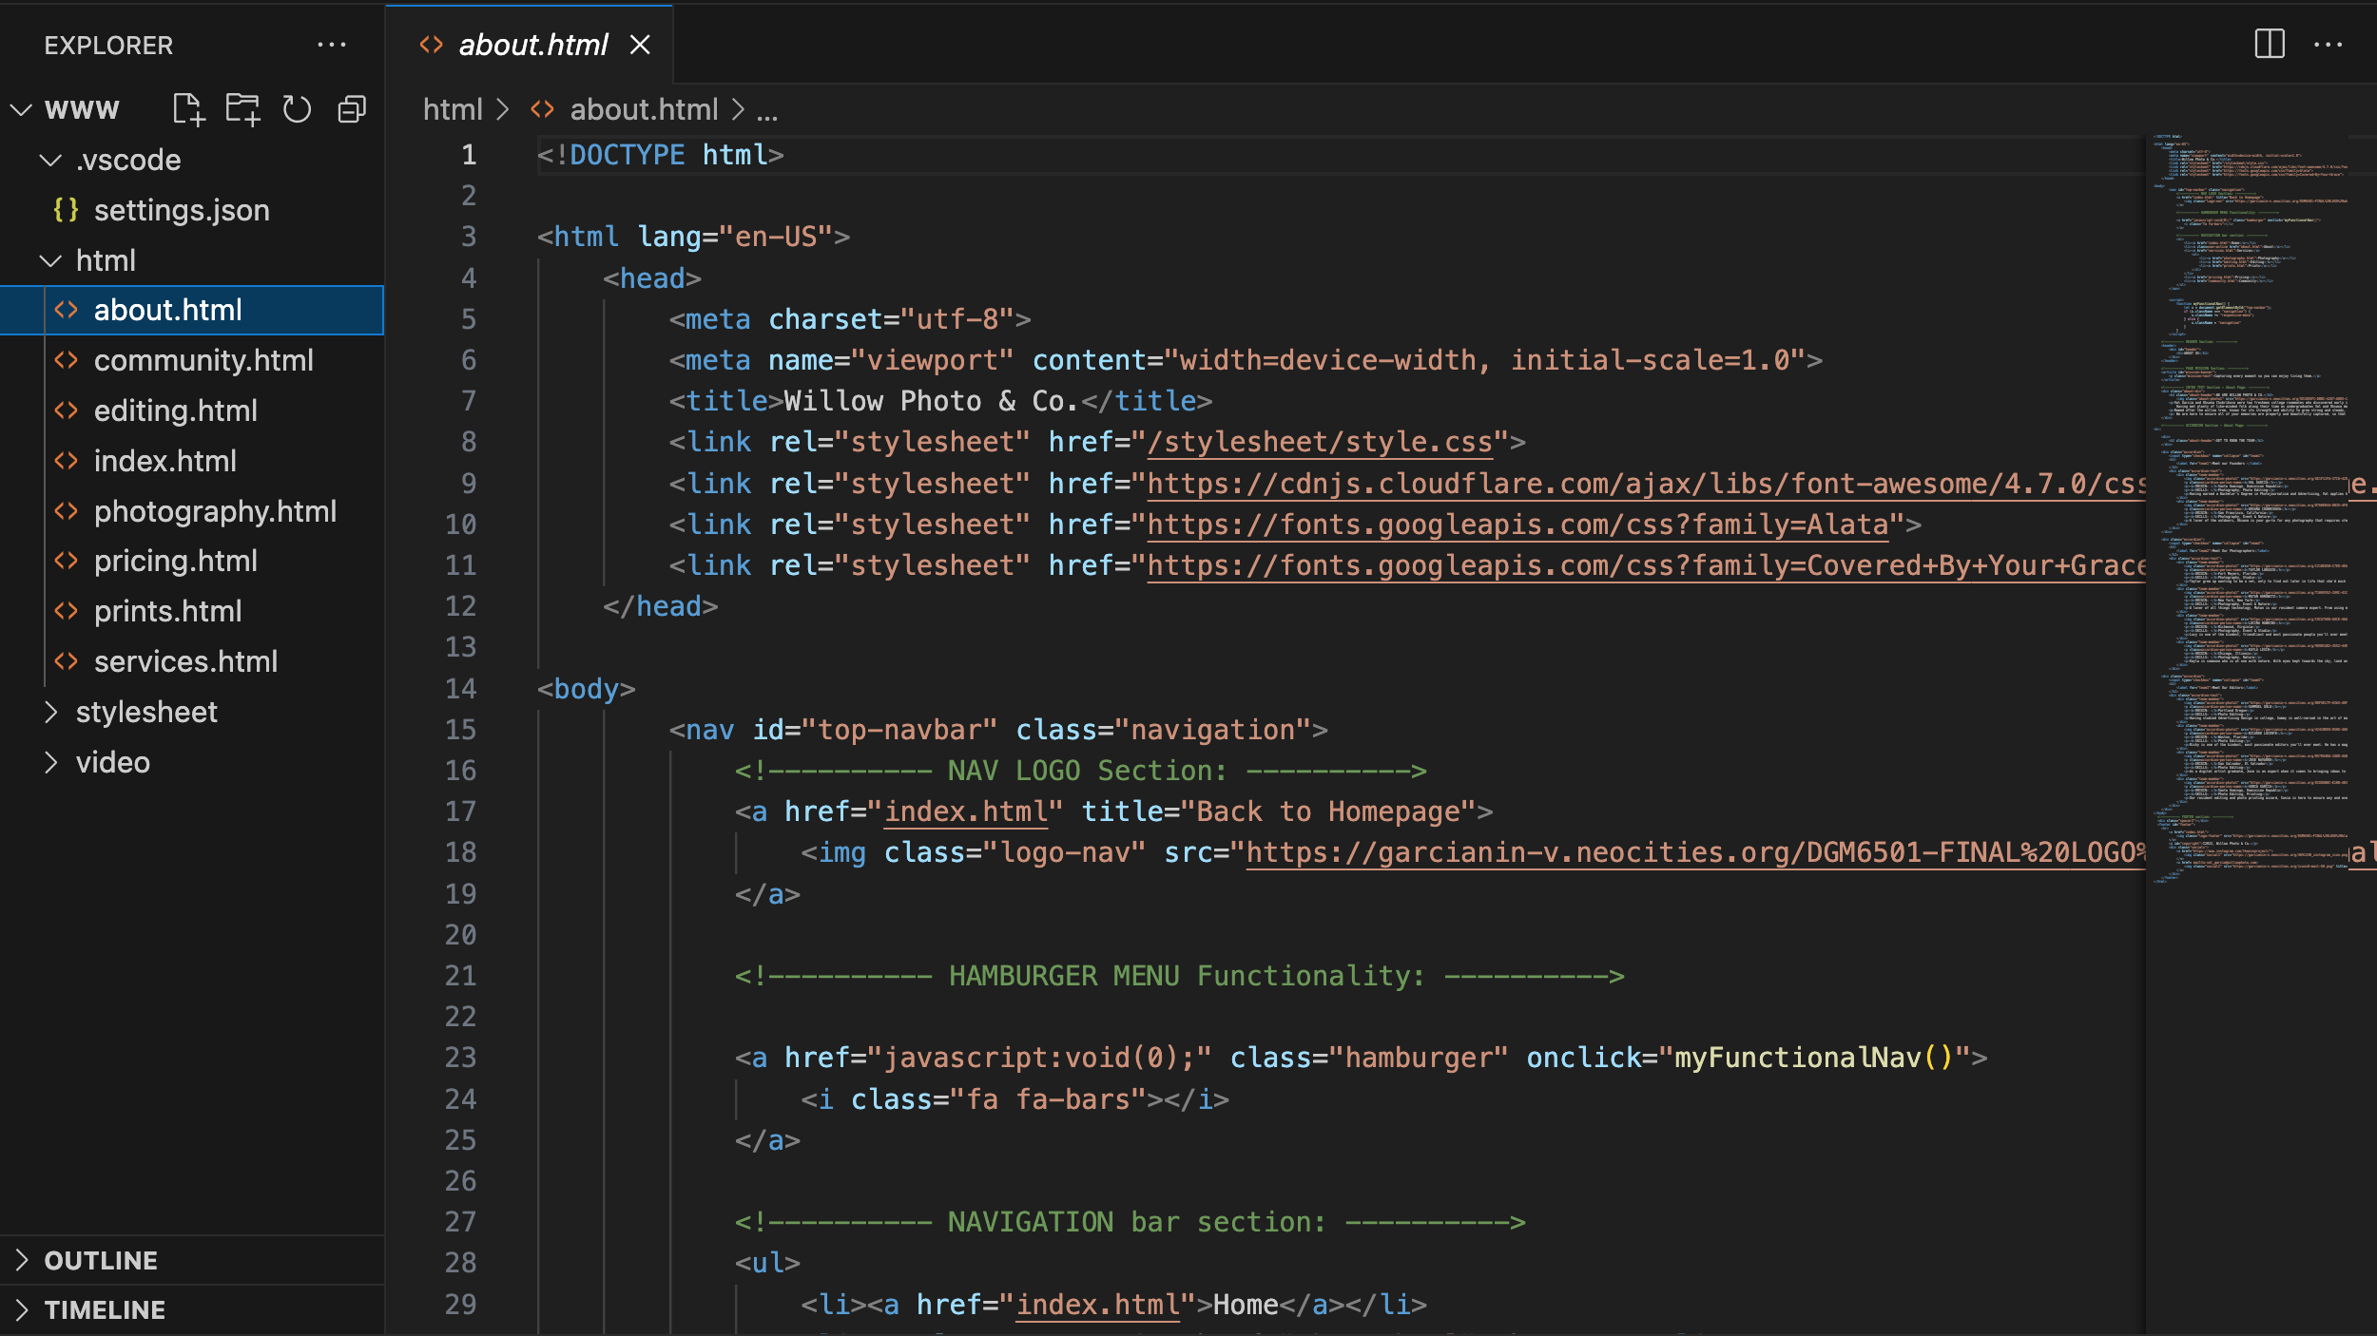Click the HAMBURGER MENU Functionality comment

(1179, 976)
